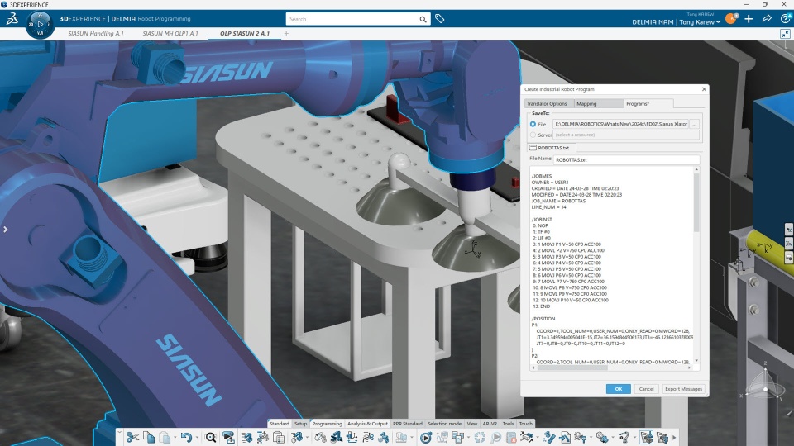Open the Programming toolbar tab

point(328,424)
